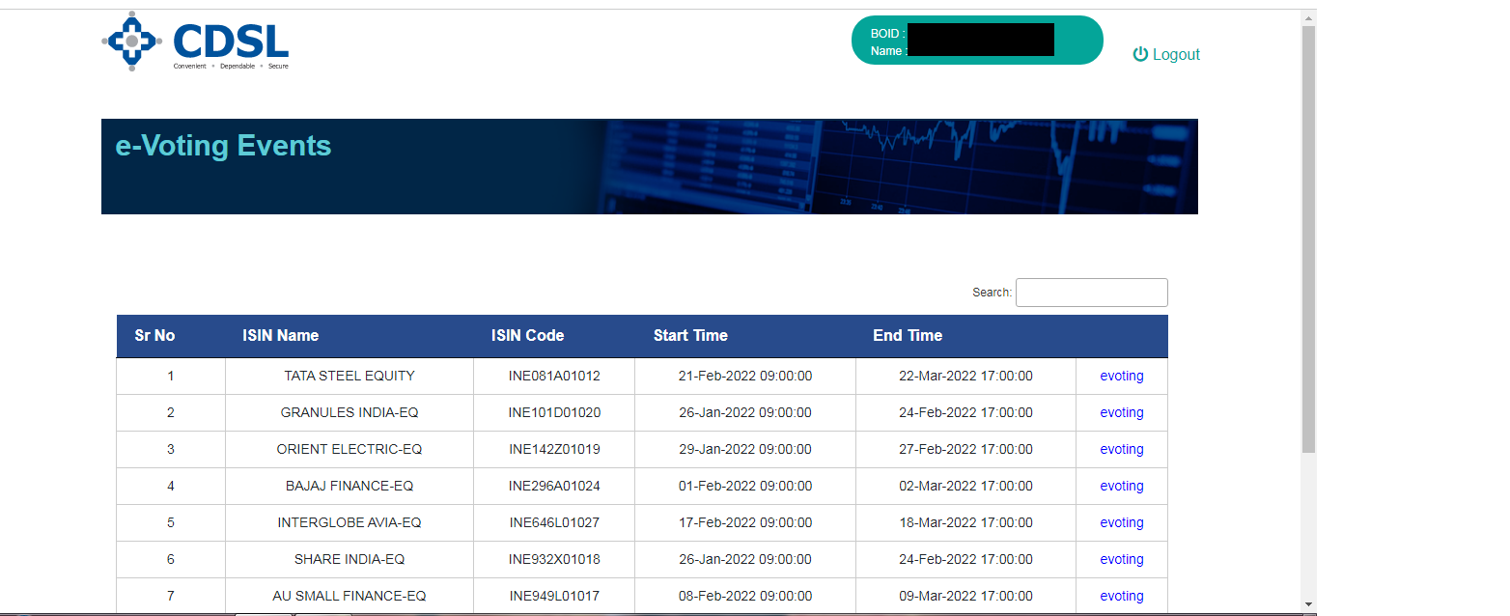Open evoting for GRANULES INDIA-EQ
Viewport: 1510px width, 616px height.
tap(1122, 413)
